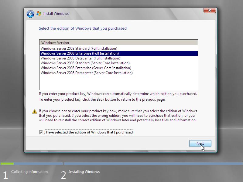Screen dimensions: 243x182
Task: Click the yellow warning triangle icon
Action: [35, 111]
